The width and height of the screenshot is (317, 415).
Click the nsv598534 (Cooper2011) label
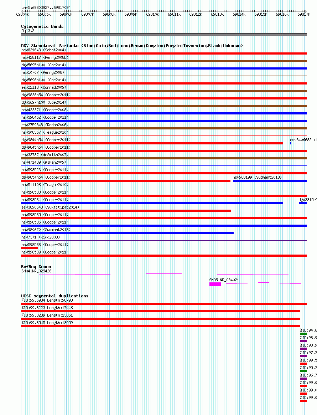tap(45, 200)
